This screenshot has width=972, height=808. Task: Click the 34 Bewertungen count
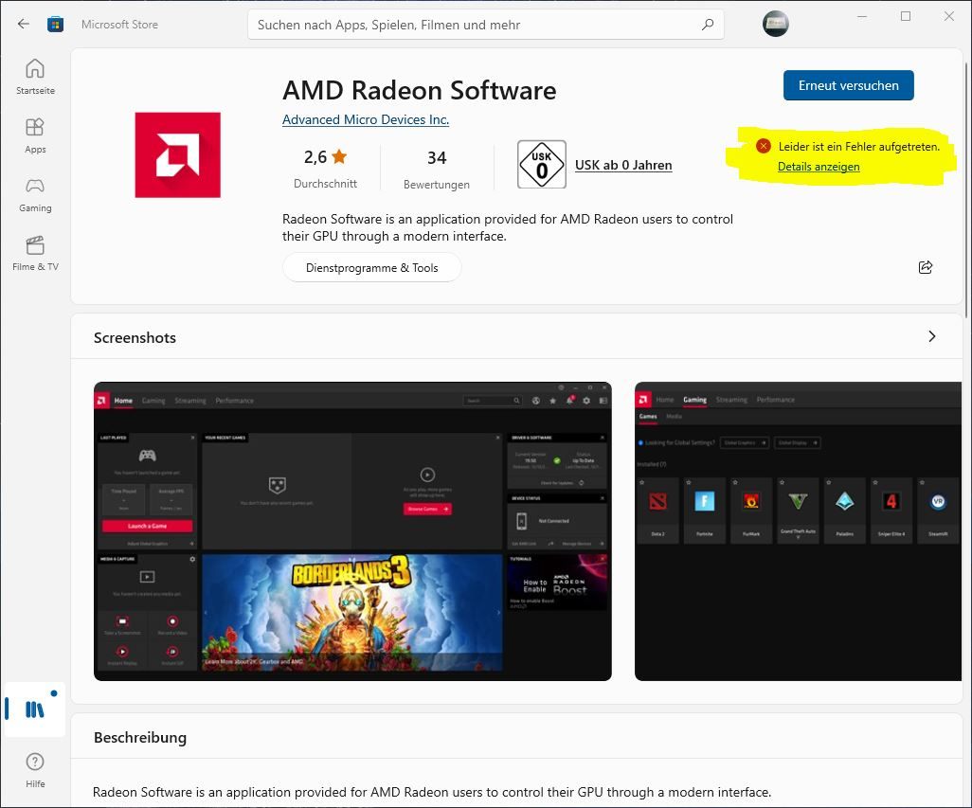(437, 170)
